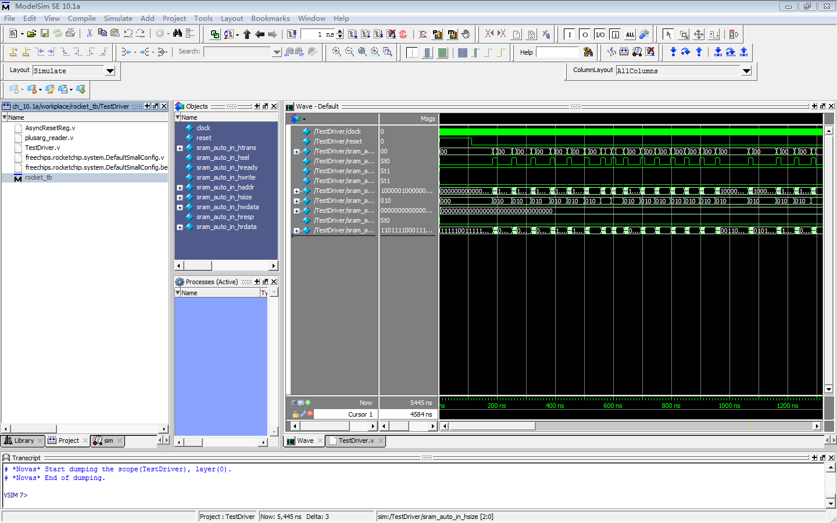Toggle the internal signals filter button
The width and height of the screenshot is (837, 523).
coord(615,34)
